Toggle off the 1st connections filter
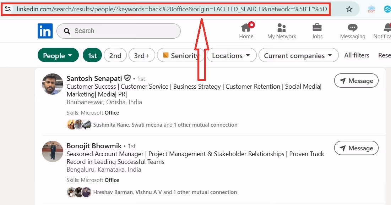Image resolution: width=391 pixels, height=205 pixels. pyautogui.click(x=92, y=55)
